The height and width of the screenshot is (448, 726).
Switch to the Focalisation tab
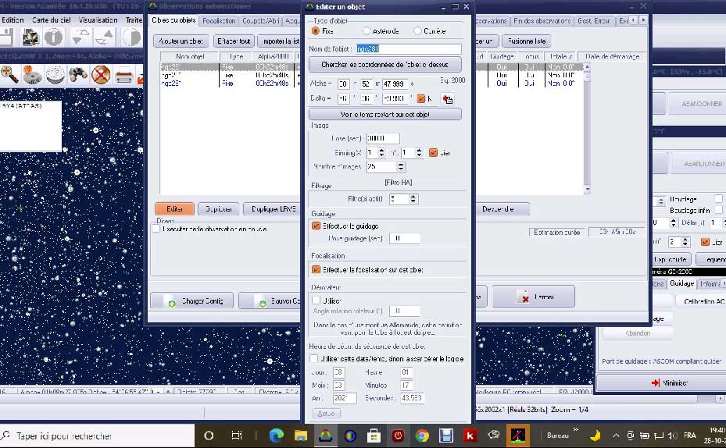pos(218,21)
